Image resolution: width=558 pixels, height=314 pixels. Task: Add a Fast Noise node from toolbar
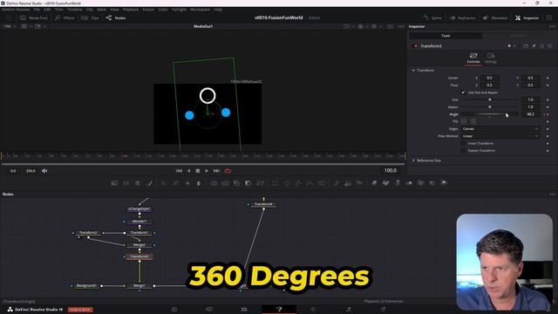(126, 183)
